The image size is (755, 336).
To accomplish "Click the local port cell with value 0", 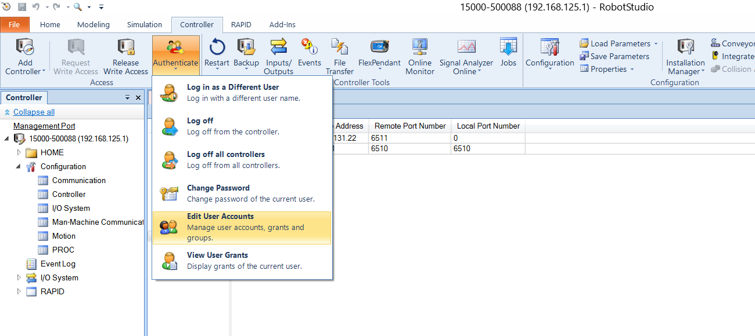I will tap(488, 138).
